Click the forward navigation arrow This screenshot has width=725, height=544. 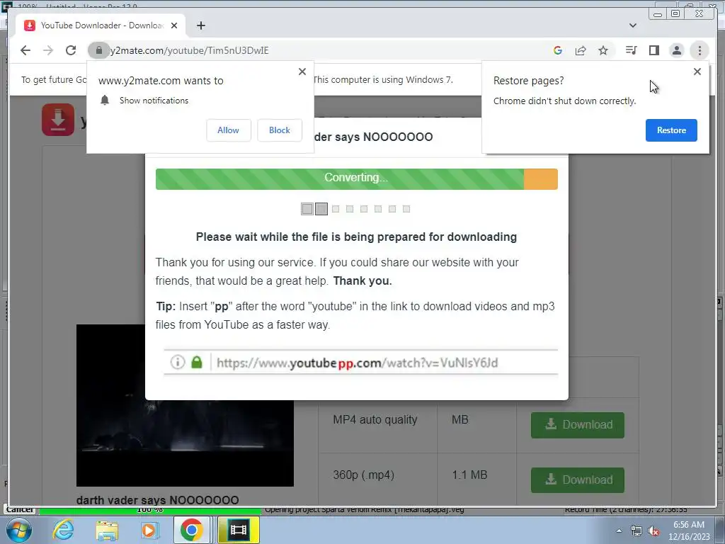[48, 50]
